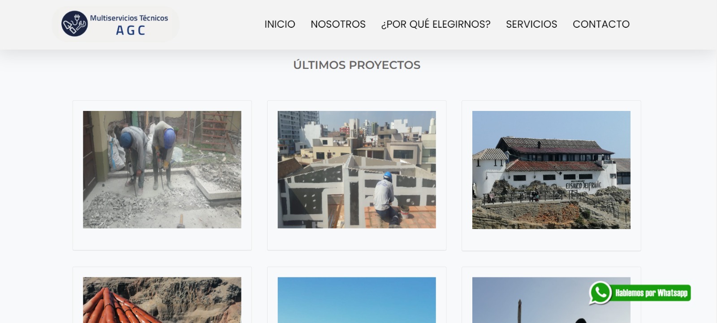This screenshot has width=717, height=323.
Task: Select the blue sky project image
Action: pyautogui.click(x=356, y=300)
